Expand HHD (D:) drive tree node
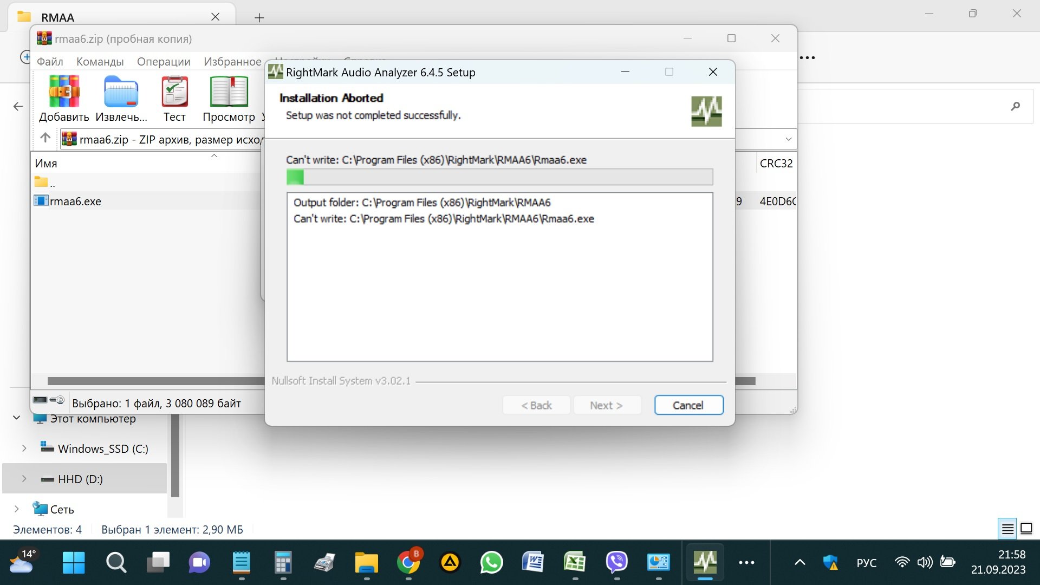The image size is (1040, 585). pos(24,479)
